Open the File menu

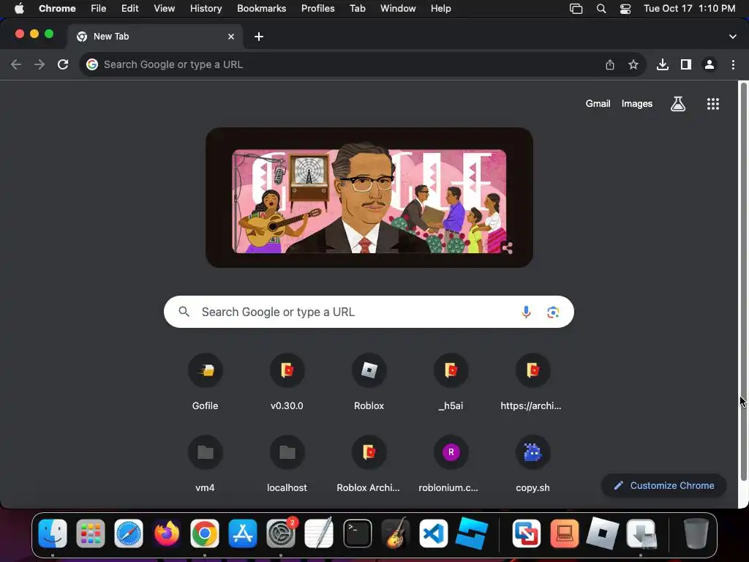tap(99, 8)
